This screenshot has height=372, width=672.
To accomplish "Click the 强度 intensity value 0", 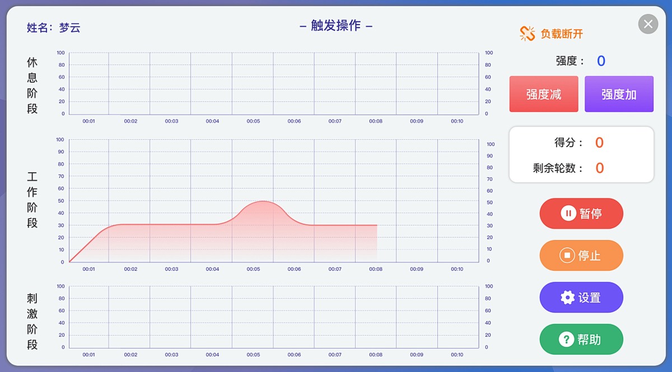I will tap(601, 61).
